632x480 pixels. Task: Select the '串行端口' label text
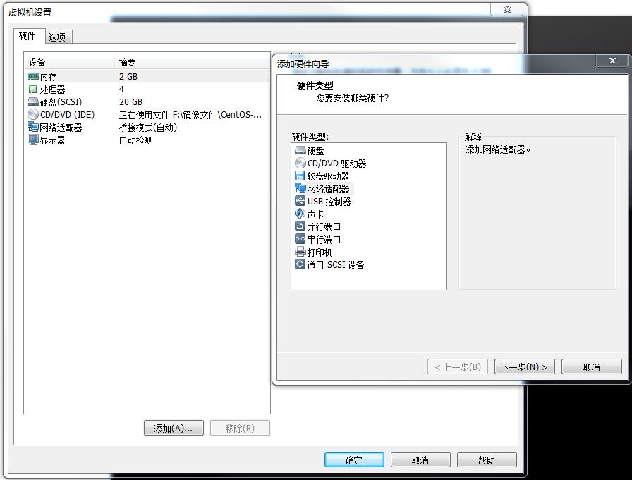(x=324, y=240)
